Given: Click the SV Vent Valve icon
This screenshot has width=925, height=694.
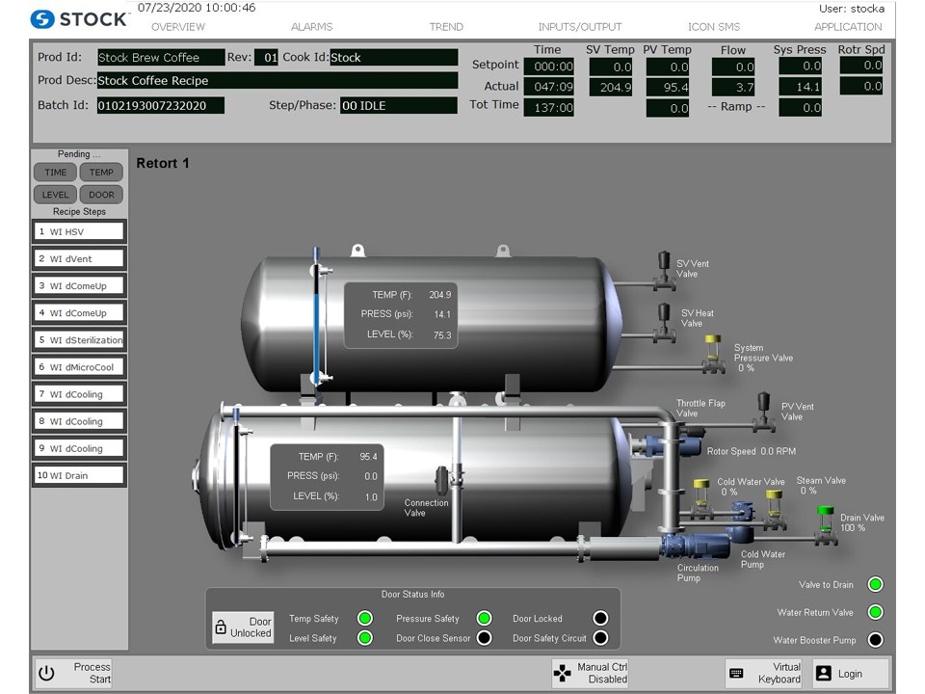Looking at the screenshot, I should [x=662, y=268].
